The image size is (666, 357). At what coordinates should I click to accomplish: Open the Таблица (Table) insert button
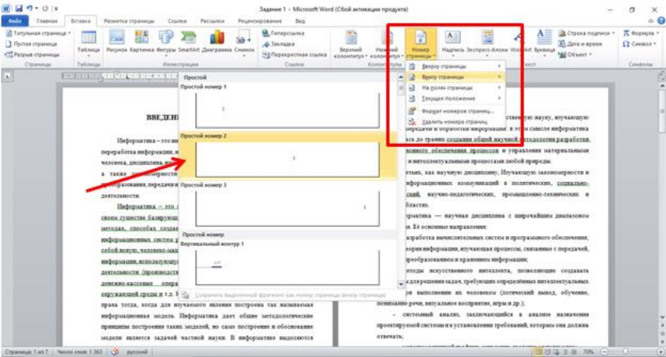click(x=88, y=44)
